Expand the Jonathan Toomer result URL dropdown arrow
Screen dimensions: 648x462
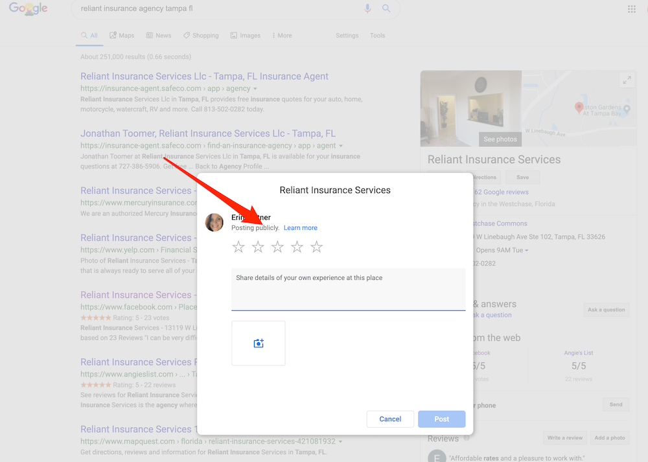click(x=341, y=146)
